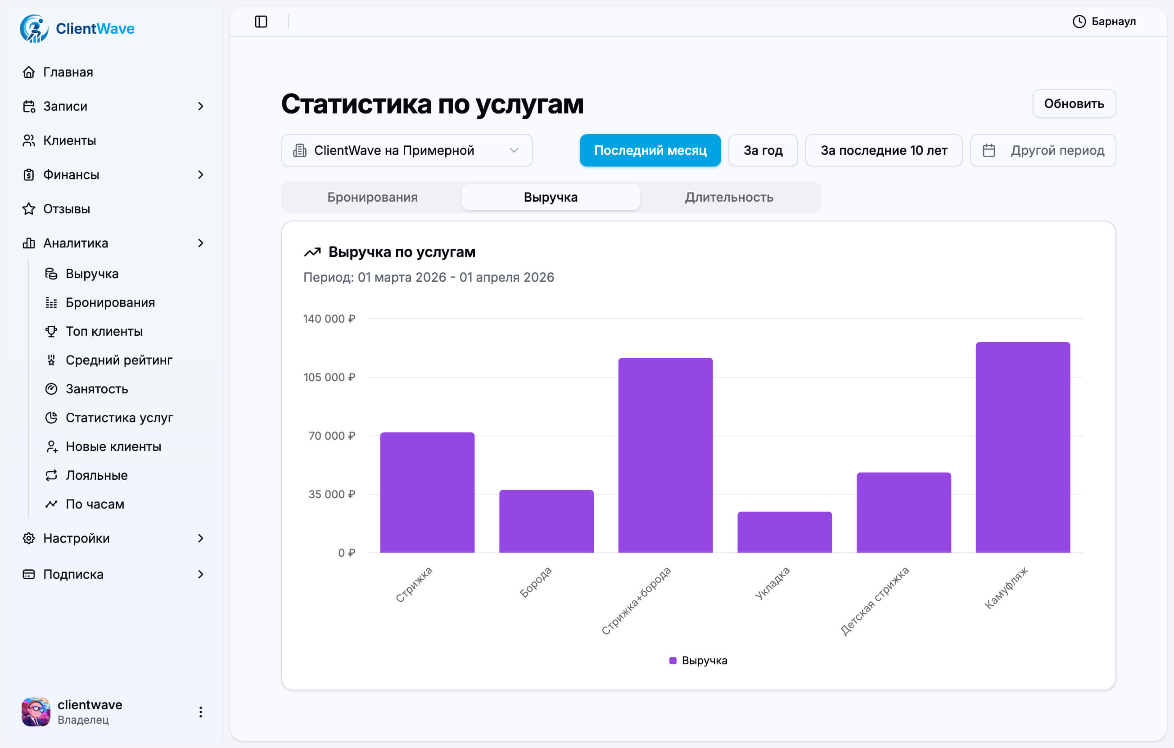Switch to the Бронирования tab
Image resolution: width=1174 pixels, height=748 pixels.
(x=372, y=197)
